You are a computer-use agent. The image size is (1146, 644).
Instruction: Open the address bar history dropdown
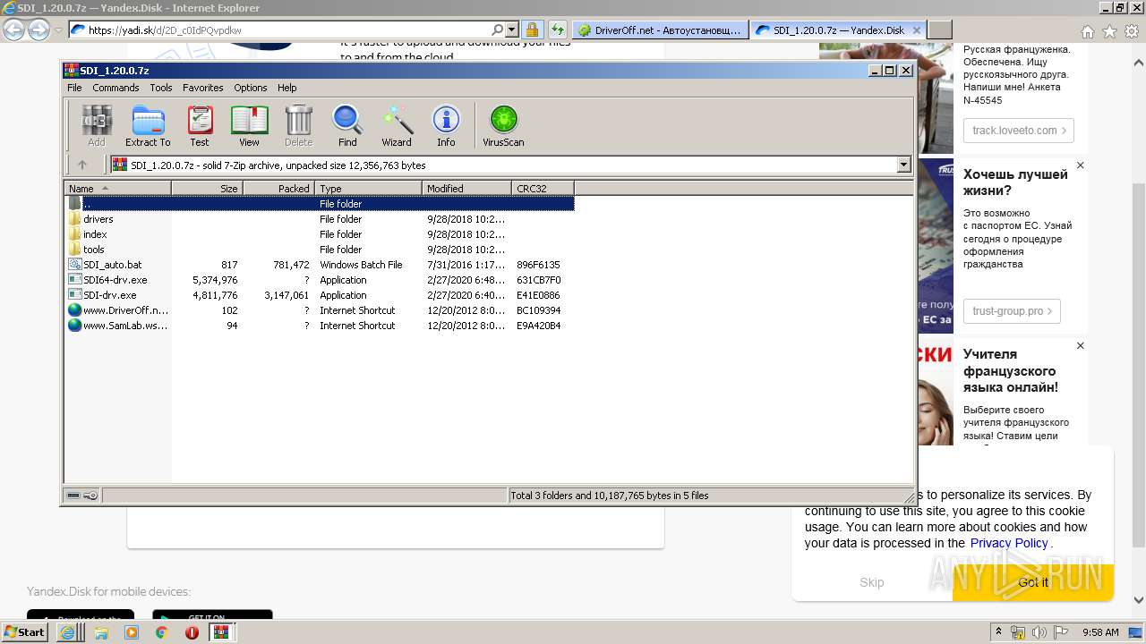point(511,30)
